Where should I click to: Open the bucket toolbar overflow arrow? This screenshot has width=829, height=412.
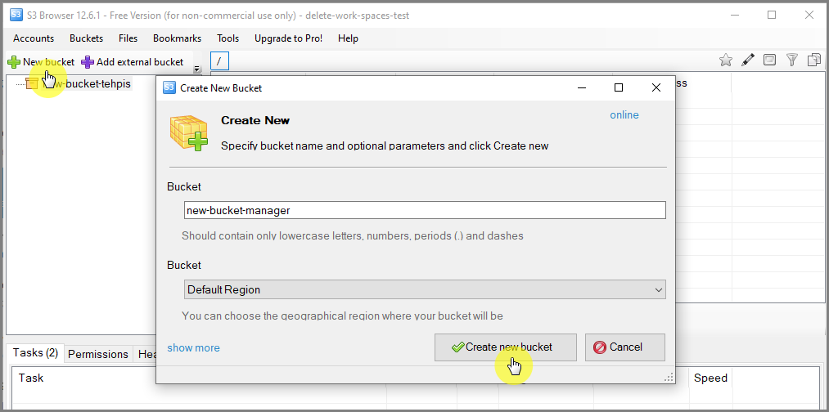pyautogui.click(x=197, y=69)
